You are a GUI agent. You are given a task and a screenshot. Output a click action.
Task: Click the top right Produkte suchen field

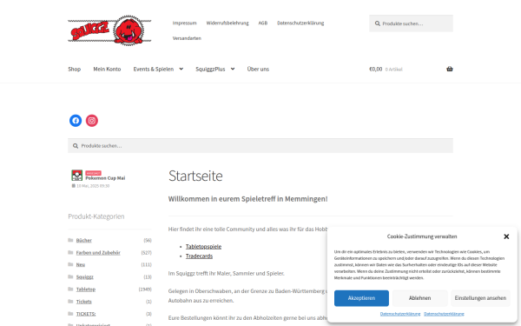click(x=411, y=23)
